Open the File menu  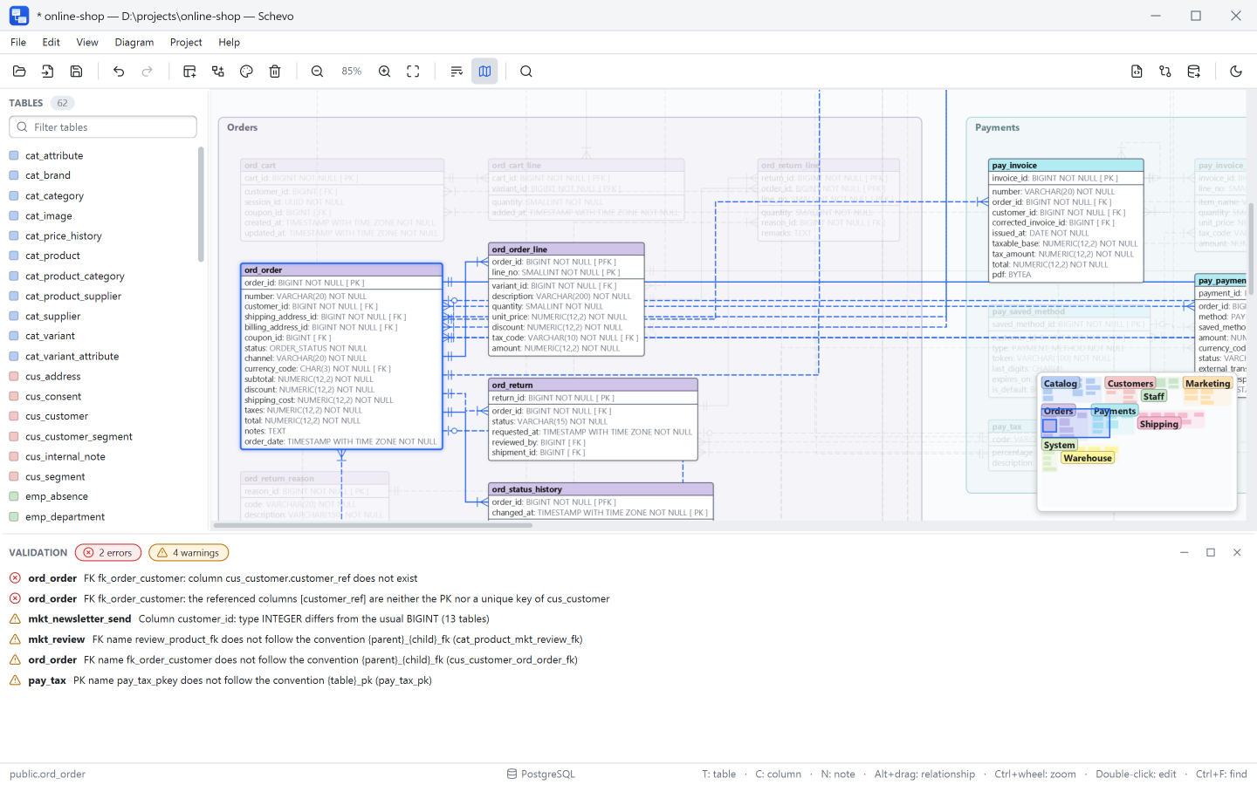18,42
